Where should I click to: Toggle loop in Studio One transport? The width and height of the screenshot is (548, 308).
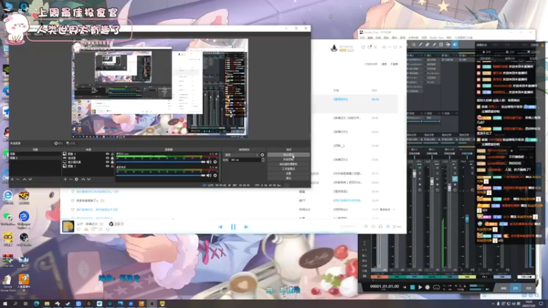point(436,287)
